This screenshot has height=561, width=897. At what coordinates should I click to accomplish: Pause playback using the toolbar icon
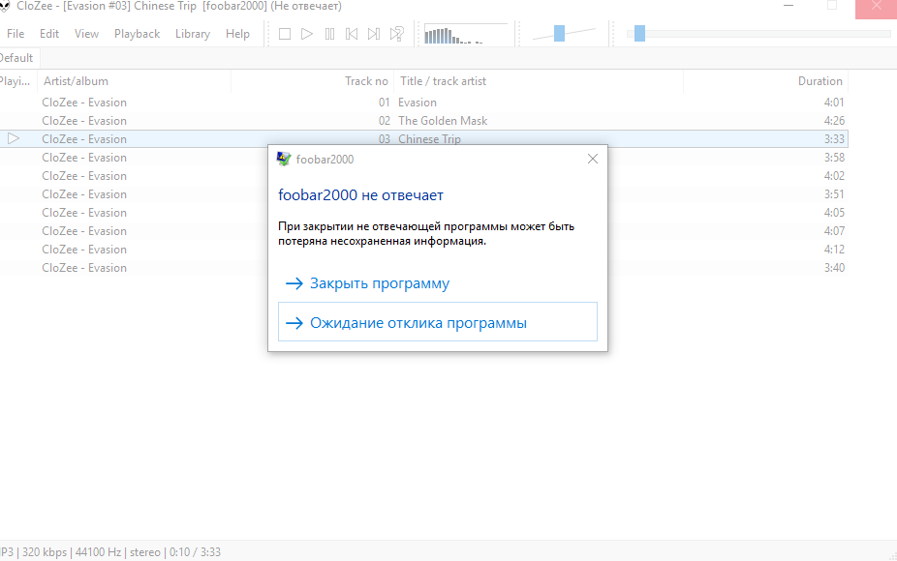tap(329, 34)
